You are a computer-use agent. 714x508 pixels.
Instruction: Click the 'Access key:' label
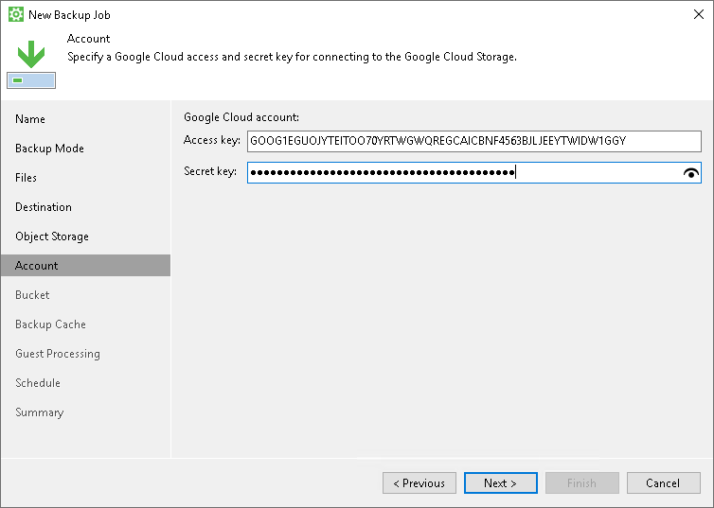tap(212, 140)
